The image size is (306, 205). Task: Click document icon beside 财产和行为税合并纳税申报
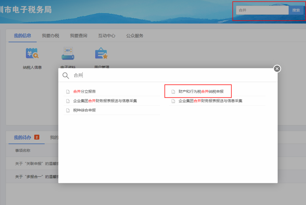coord(173,92)
